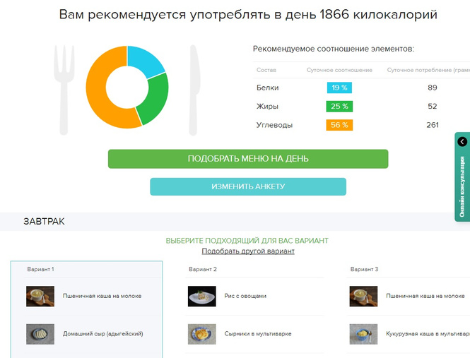Click the ИЗМЕНИТЬ АНКЕТУ button
470x358 pixels.
(248, 186)
